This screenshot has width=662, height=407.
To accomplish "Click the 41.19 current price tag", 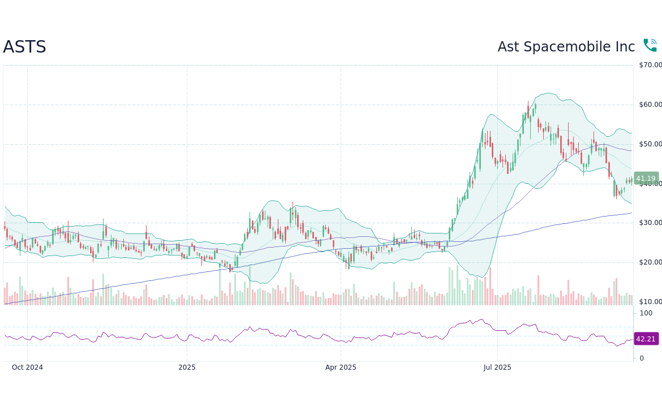I will point(646,179).
